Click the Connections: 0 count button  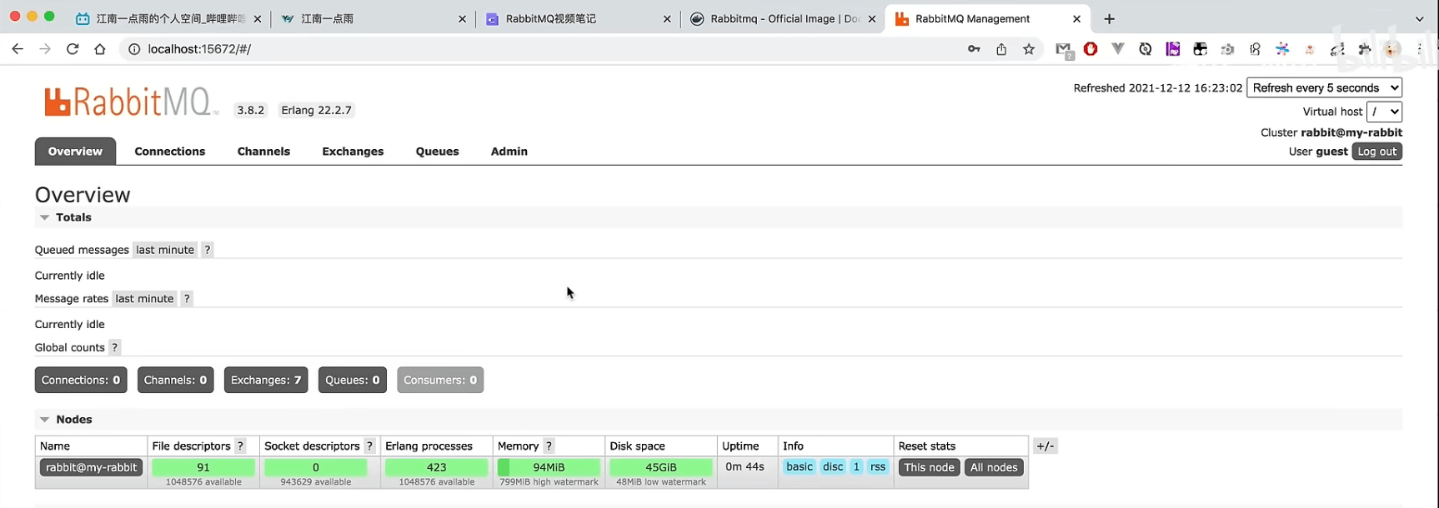pyautogui.click(x=81, y=380)
